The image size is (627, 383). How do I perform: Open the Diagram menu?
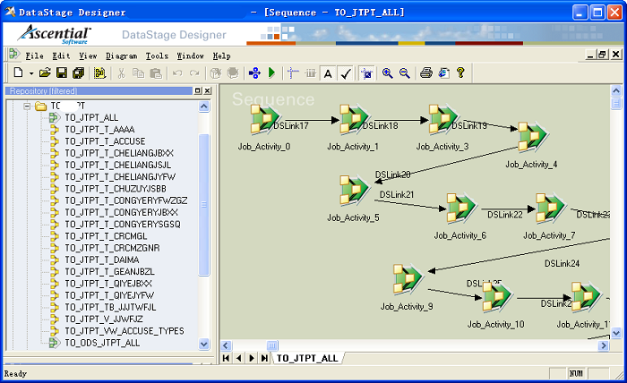point(121,55)
